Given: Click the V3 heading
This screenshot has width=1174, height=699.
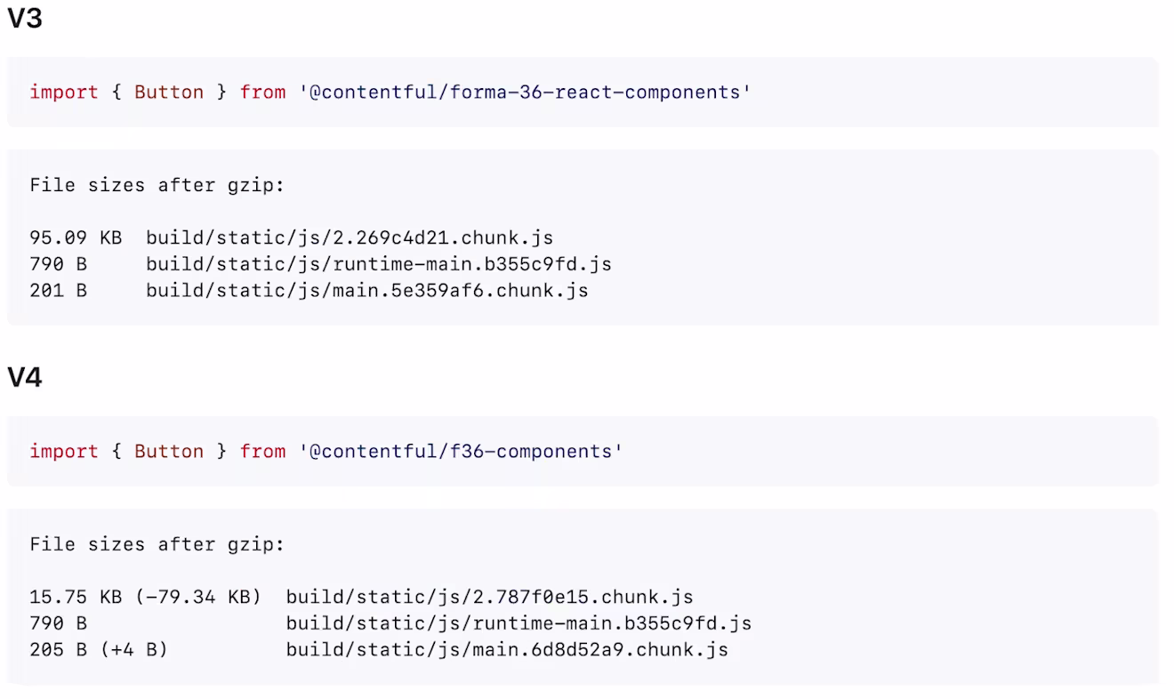Looking at the screenshot, I should tap(24, 19).
